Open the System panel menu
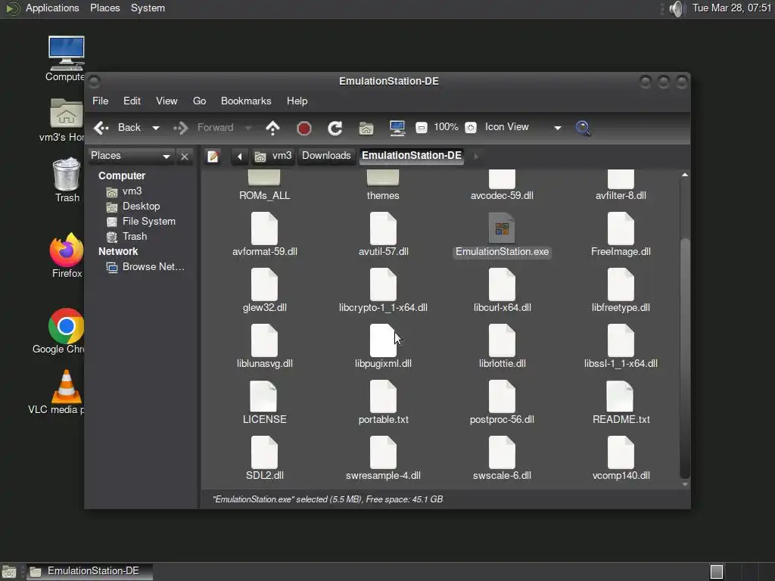 (148, 8)
